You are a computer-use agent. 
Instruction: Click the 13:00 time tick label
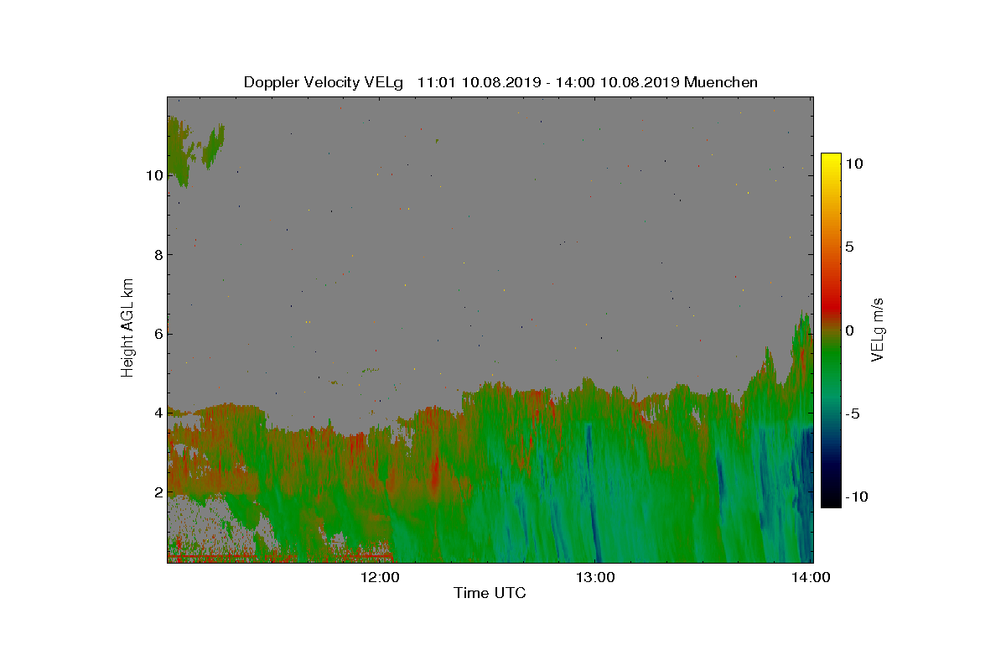[x=596, y=577]
